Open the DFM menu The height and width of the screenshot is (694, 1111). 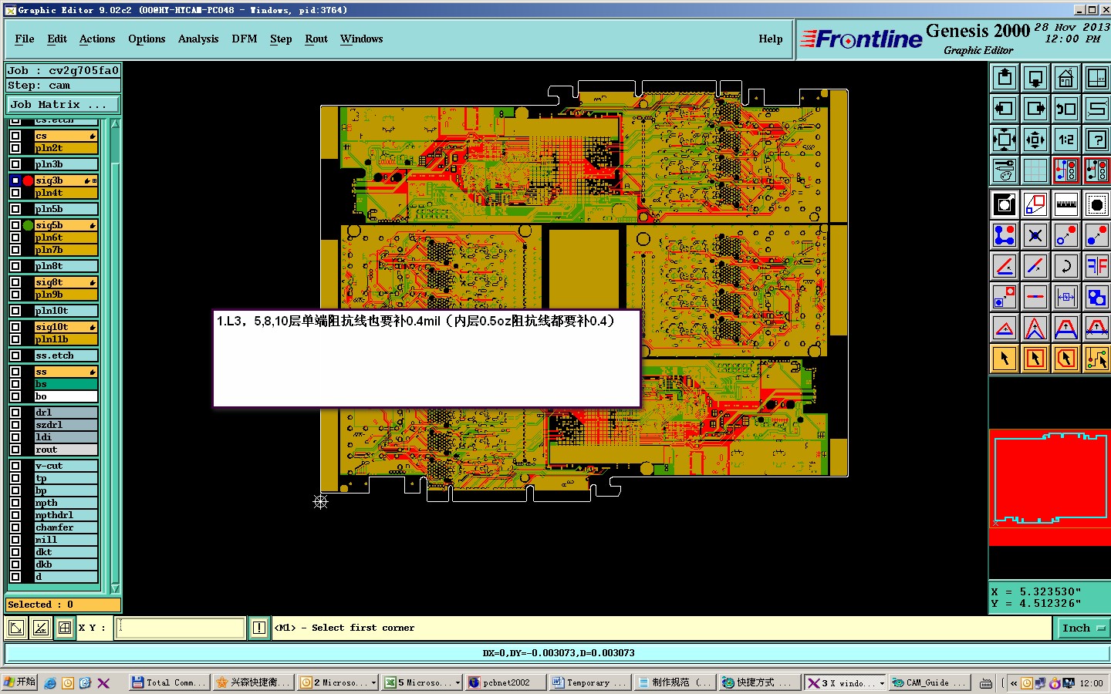click(245, 39)
